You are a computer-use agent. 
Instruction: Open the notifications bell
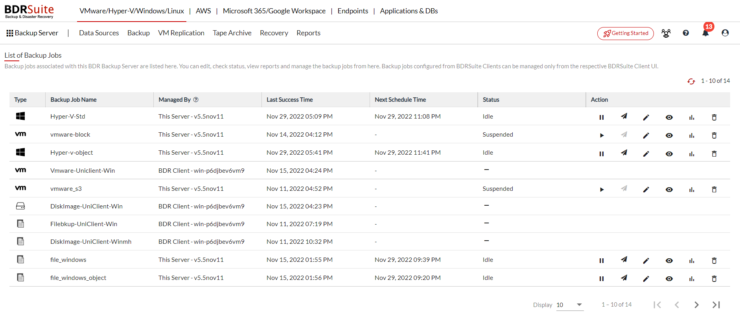pyautogui.click(x=705, y=33)
